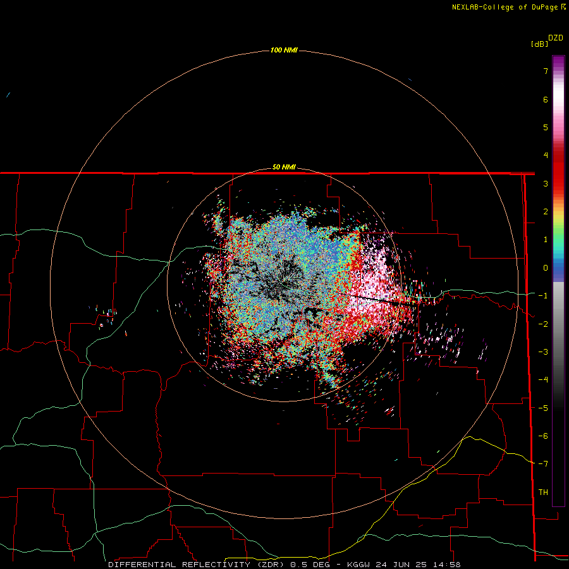Screen dimensions: 569x569
Task: Click the 7 value on the color scale
Action: [x=546, y=71]
